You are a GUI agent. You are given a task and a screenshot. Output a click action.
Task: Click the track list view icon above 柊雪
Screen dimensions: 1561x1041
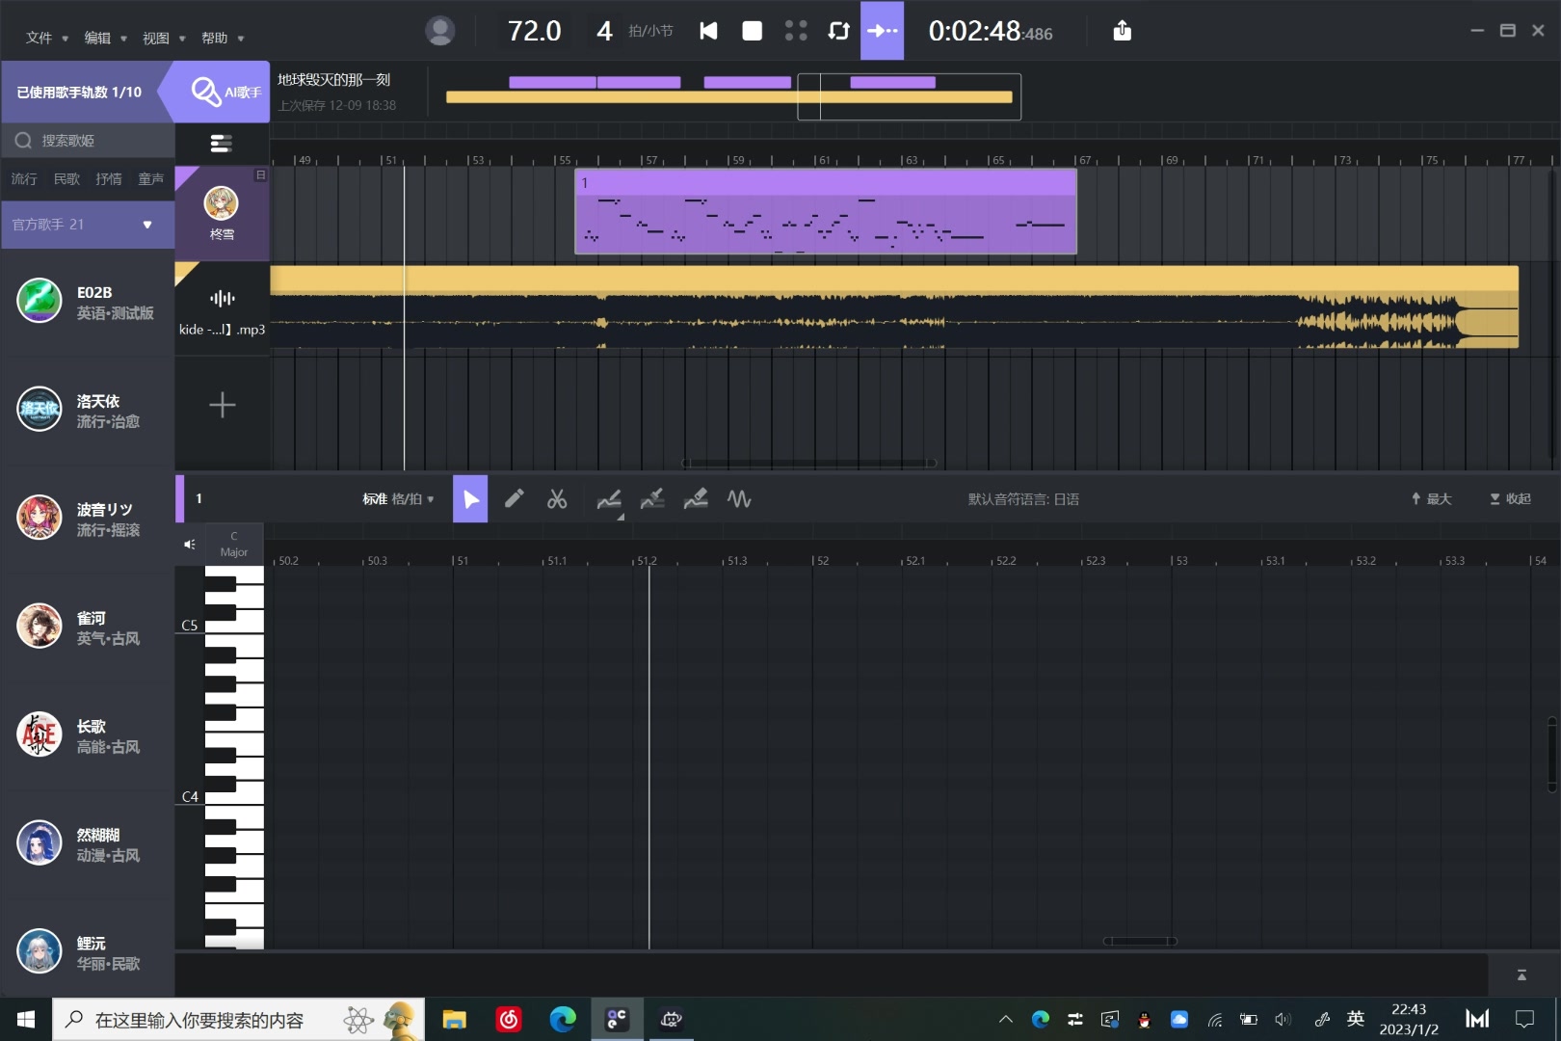(x=221, y=143)
